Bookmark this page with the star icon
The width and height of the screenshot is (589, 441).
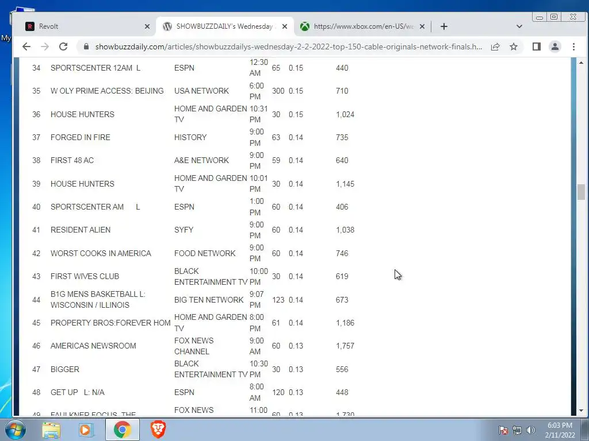pos(514,47)
